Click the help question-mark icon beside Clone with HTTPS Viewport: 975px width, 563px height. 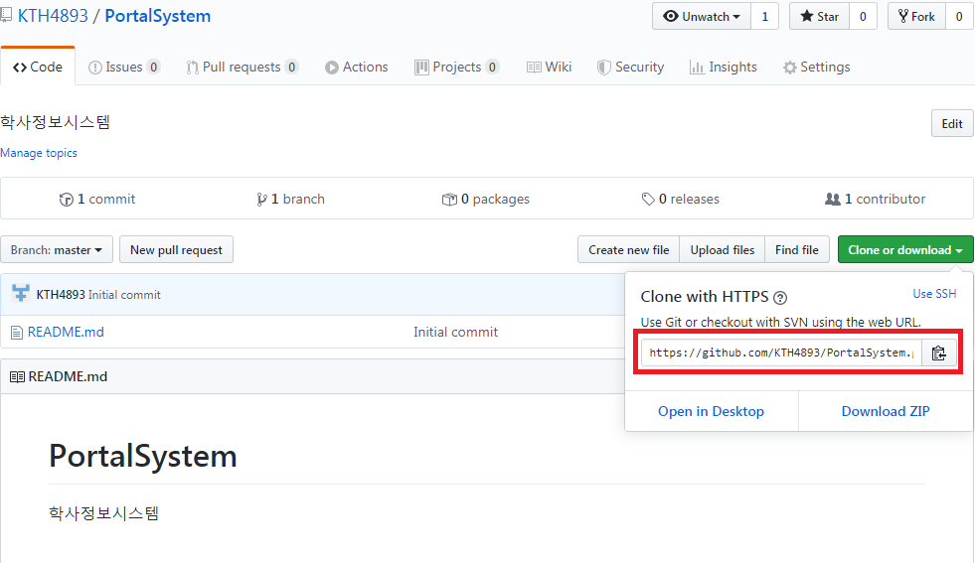(780, 298)
